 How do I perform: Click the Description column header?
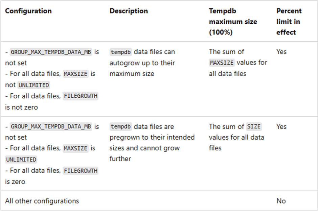[129, 11]
